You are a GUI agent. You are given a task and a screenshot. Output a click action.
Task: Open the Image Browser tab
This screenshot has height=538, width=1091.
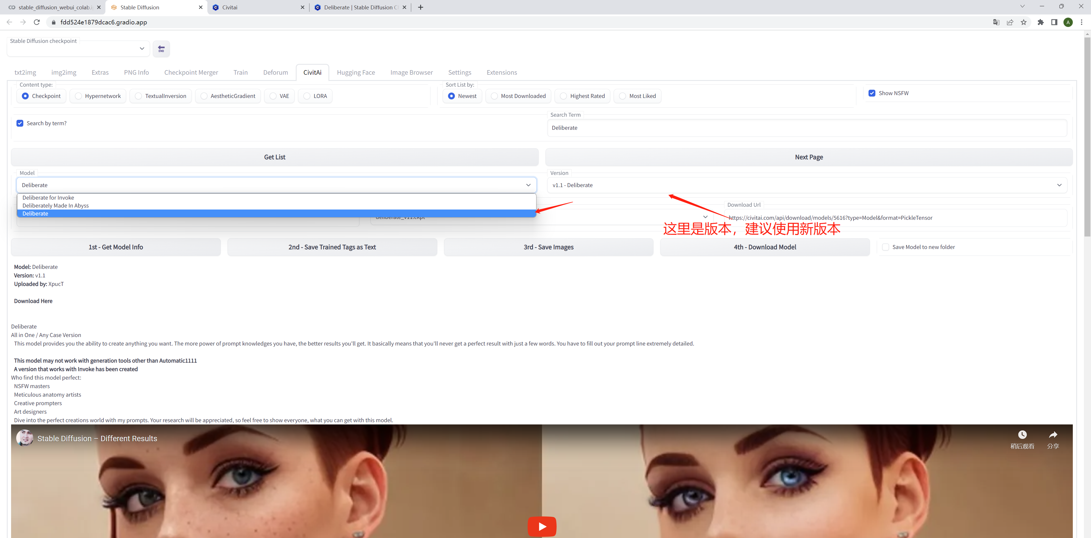[412, 72]
